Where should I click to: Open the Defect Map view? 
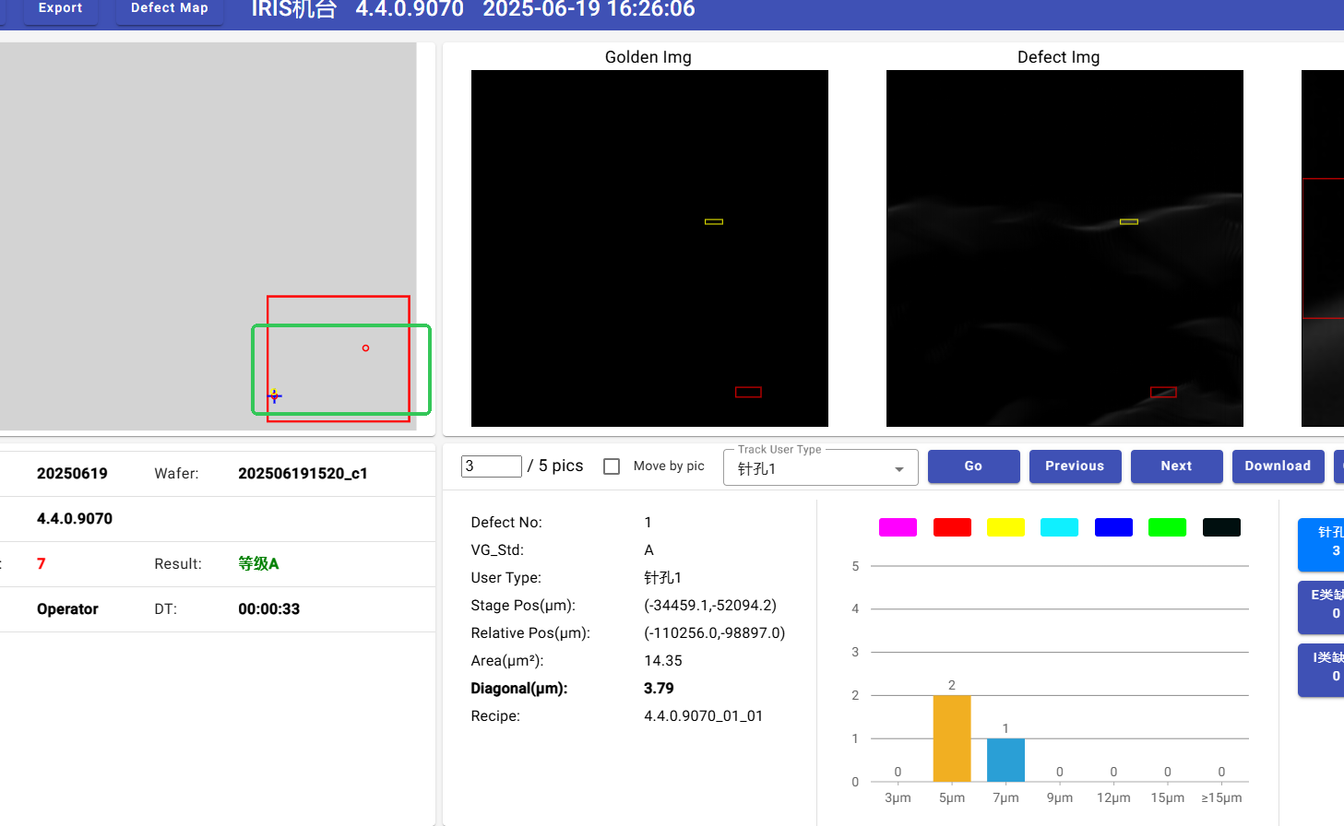tap(169, 9)
